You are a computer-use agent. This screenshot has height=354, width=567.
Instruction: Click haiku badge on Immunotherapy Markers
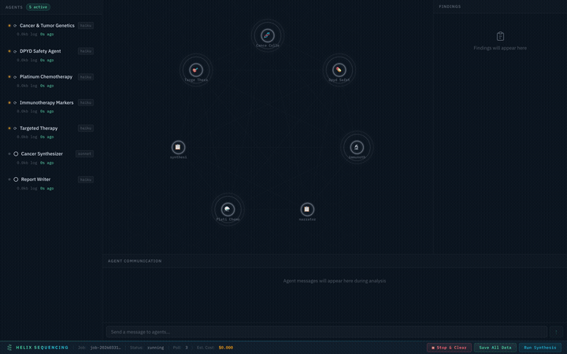(86, 102)
